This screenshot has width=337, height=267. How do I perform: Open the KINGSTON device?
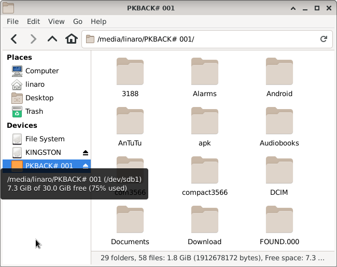(47, 153)
